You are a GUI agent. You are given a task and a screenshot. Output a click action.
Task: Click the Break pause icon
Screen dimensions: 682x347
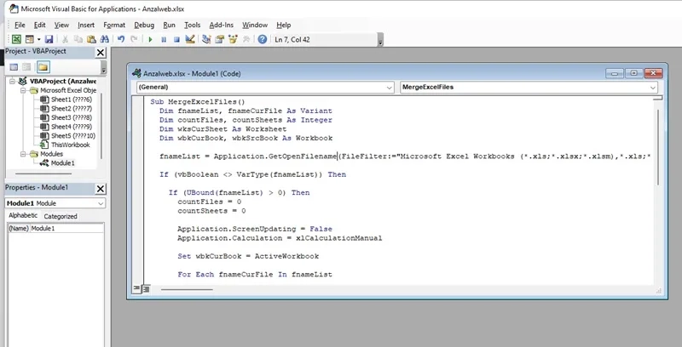tap(164, 39)
